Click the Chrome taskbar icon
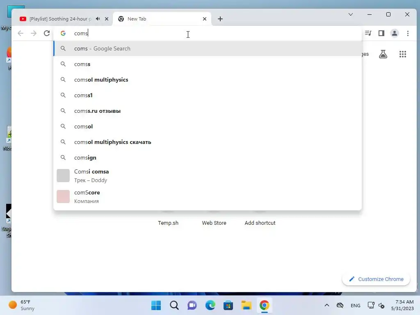This screenshot has height=315, width=420. (265, 305)
